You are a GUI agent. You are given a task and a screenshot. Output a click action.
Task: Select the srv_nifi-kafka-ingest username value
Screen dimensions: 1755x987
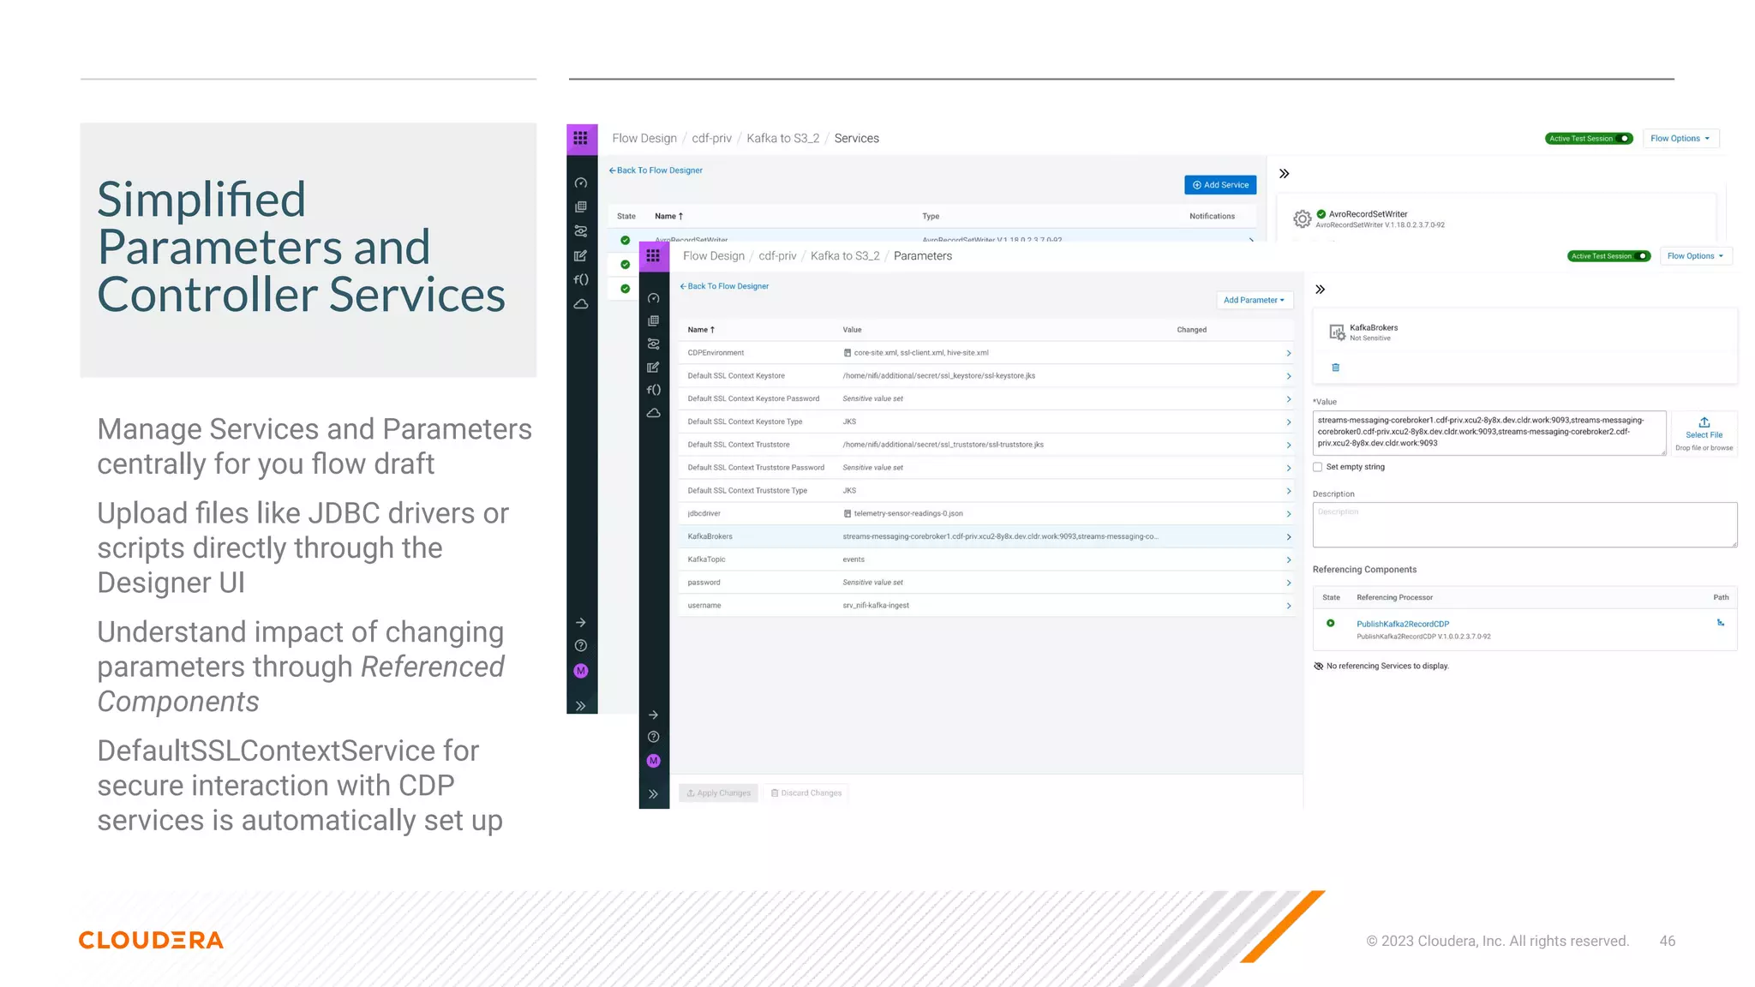[876, 606]
